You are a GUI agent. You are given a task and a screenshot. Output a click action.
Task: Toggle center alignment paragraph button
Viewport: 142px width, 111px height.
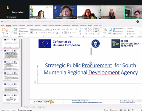(65, 33)
